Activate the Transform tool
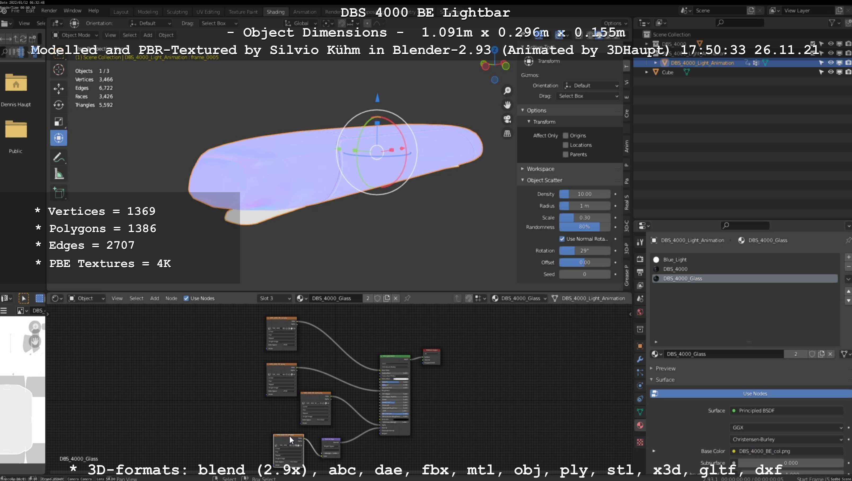This screenshot has height=481, width=852. click(x=59, y=138)
